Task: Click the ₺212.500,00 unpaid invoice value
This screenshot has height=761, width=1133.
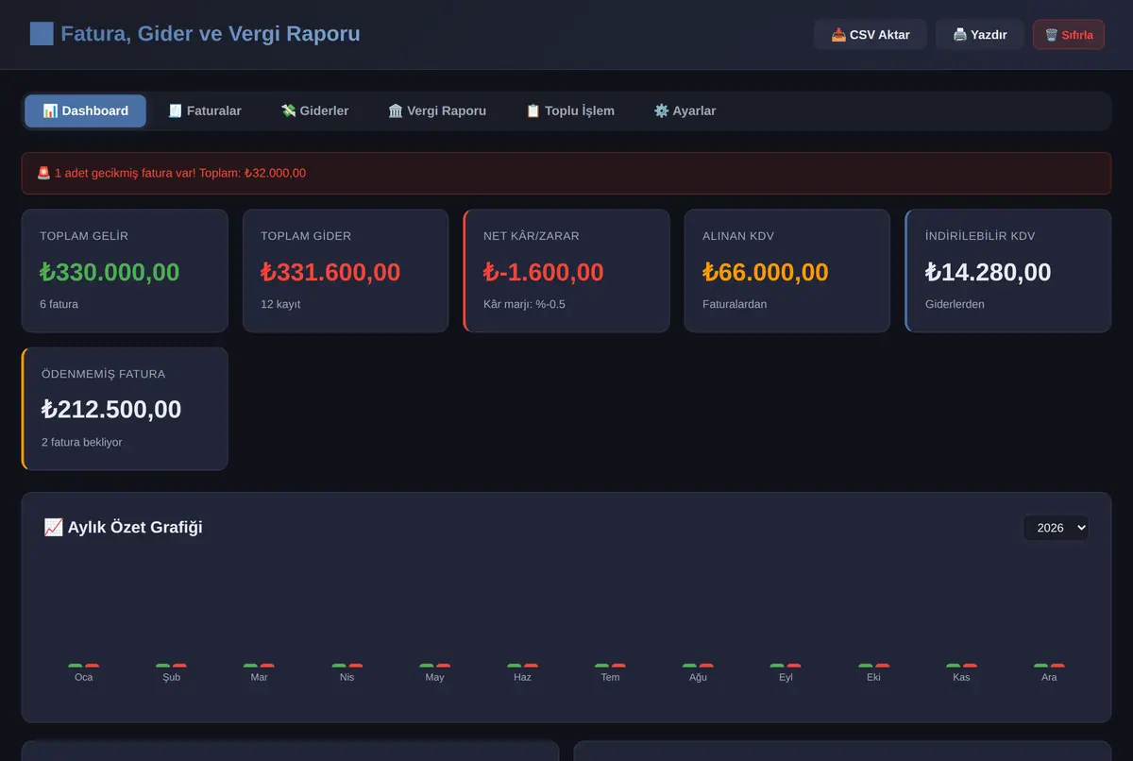Action: tap(111, 410)
